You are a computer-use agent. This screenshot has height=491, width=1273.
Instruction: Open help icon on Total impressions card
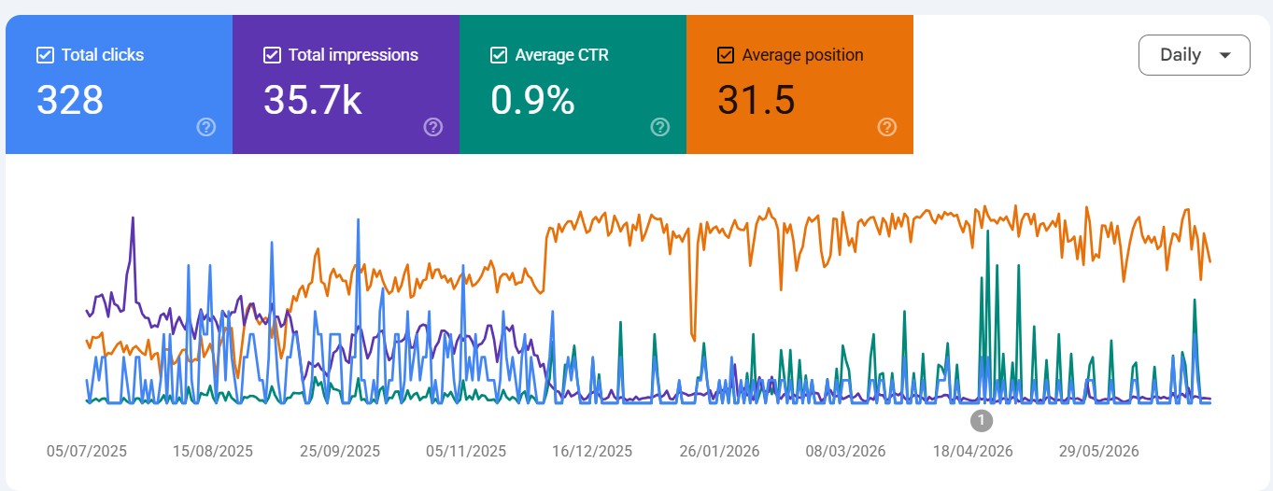(x=433, y=127)
